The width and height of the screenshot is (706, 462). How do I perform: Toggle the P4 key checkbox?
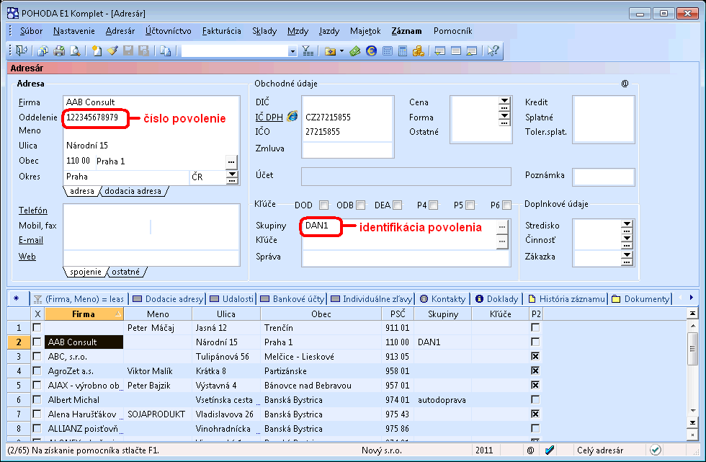(x=434, y=205)
